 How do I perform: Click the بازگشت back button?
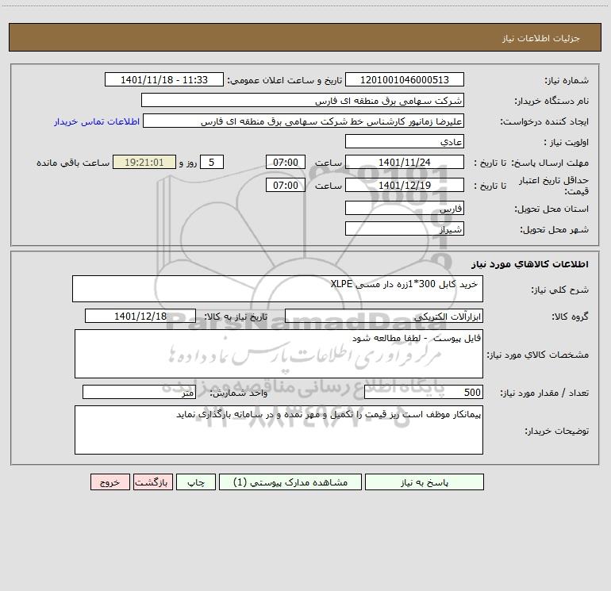click(x=152, y=482)
